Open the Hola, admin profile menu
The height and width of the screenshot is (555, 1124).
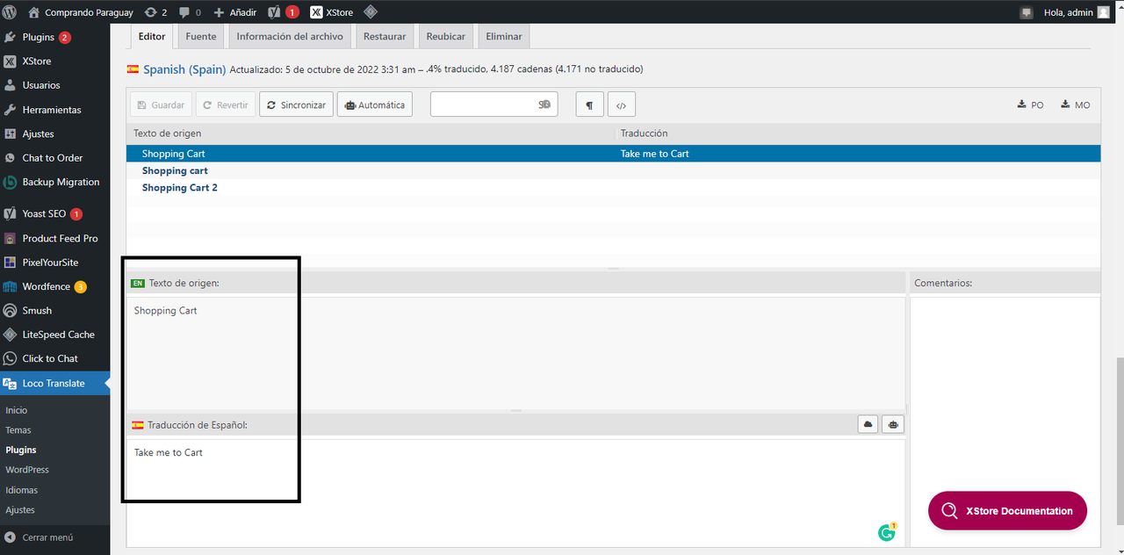pyautogui.click(x=1077, y=12)
